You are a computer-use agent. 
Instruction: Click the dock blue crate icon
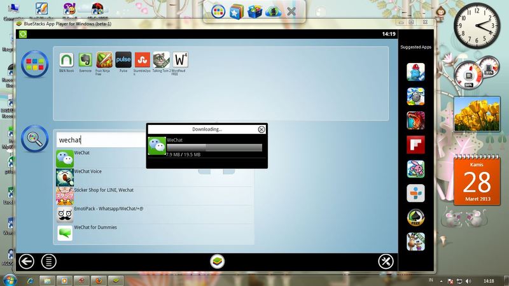tap(255, 11)
